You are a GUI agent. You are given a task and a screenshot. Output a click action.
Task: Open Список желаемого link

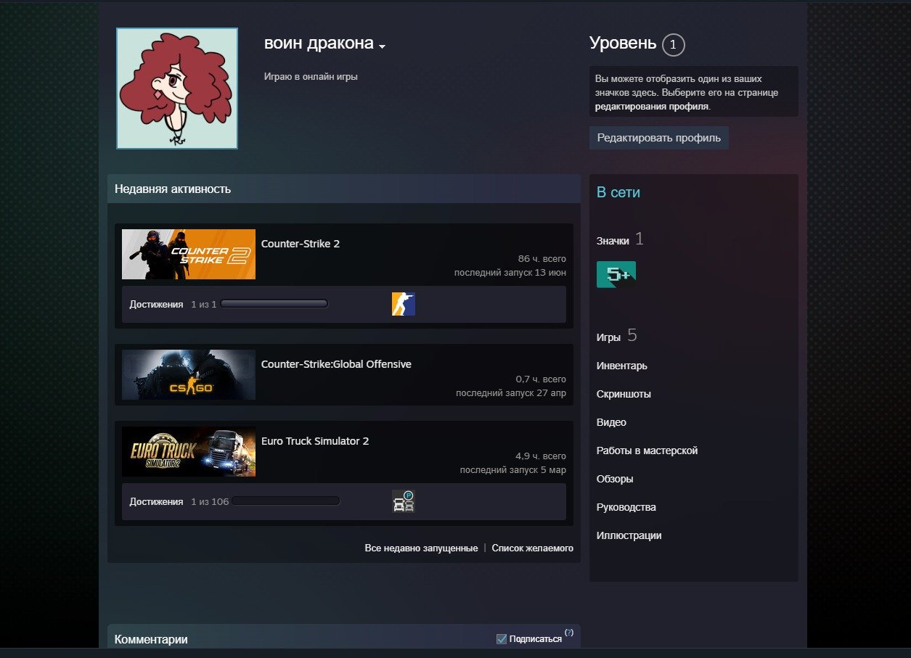[x=533, y=548]
